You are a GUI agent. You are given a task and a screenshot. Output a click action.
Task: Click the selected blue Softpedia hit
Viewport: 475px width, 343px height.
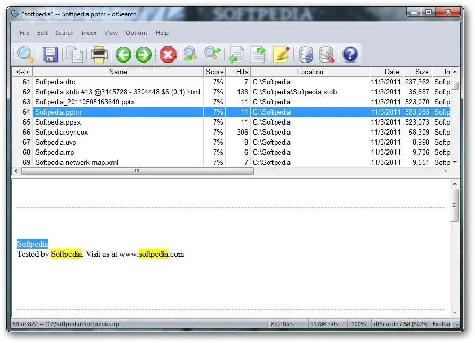[32, 244]
